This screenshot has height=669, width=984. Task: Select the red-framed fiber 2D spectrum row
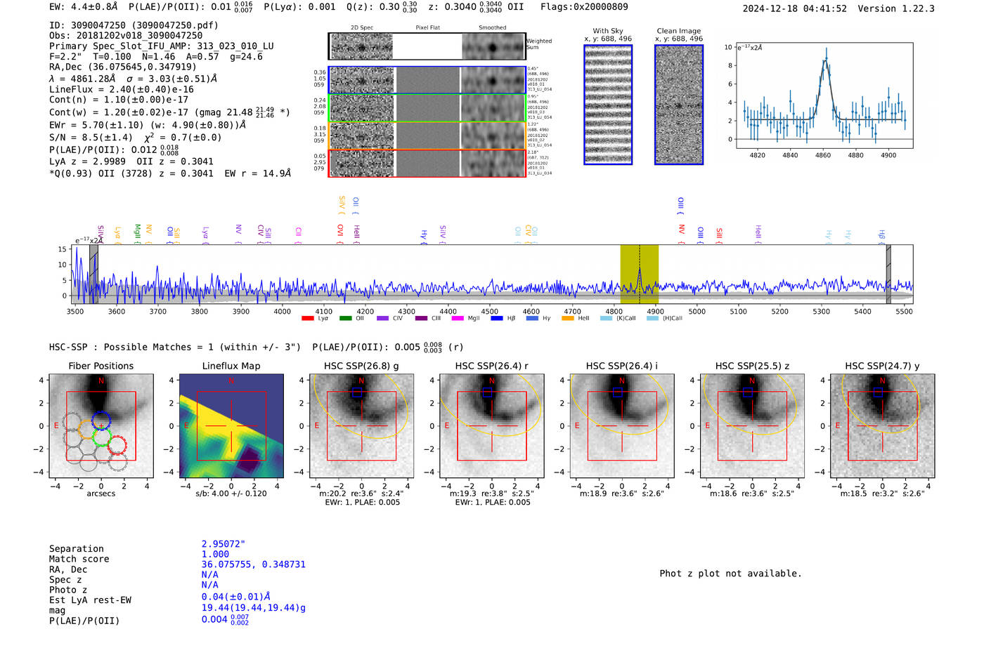[427, 163]
